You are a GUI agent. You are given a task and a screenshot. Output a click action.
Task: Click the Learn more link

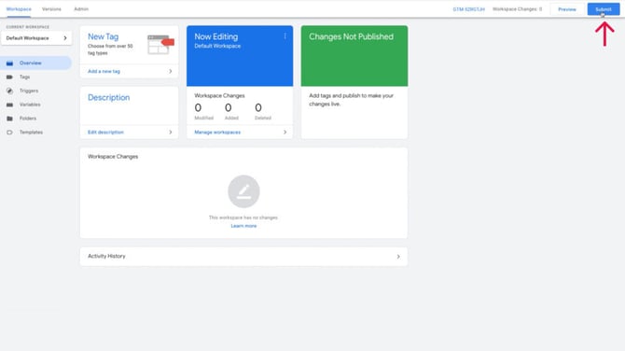[243, 226]
